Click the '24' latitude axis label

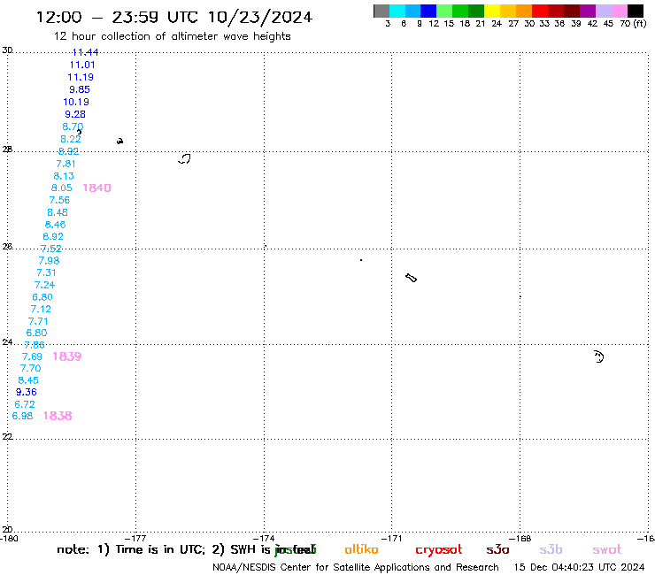pyautogui.click(x=7, y=342)
